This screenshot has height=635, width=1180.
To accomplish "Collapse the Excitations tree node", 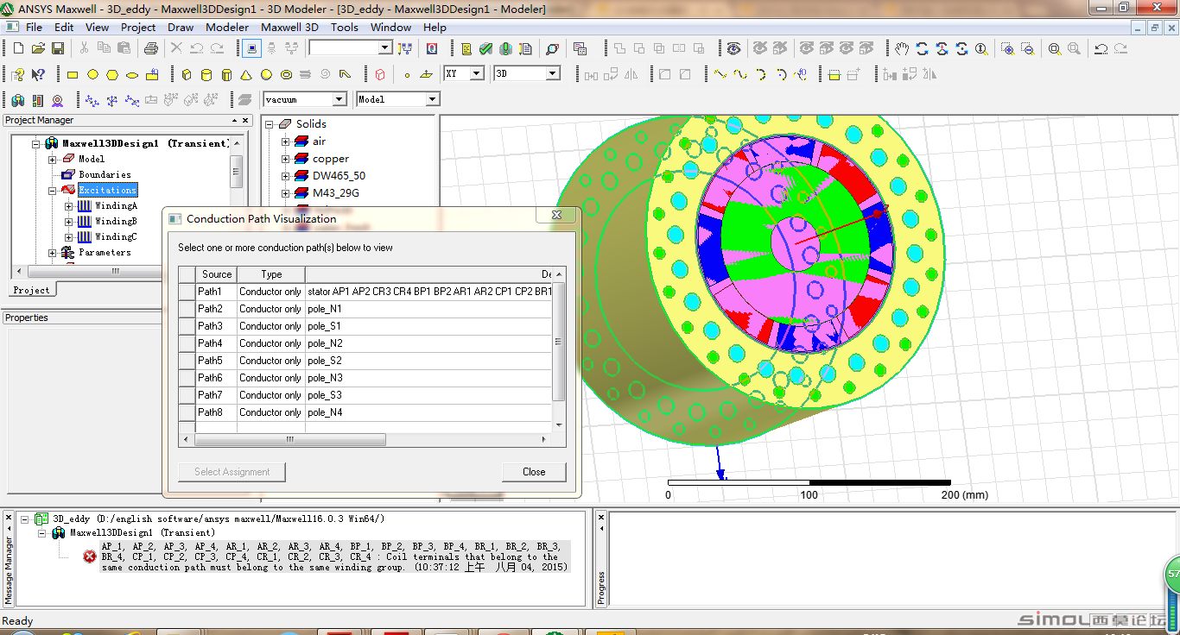I will [x=52, y=191].
